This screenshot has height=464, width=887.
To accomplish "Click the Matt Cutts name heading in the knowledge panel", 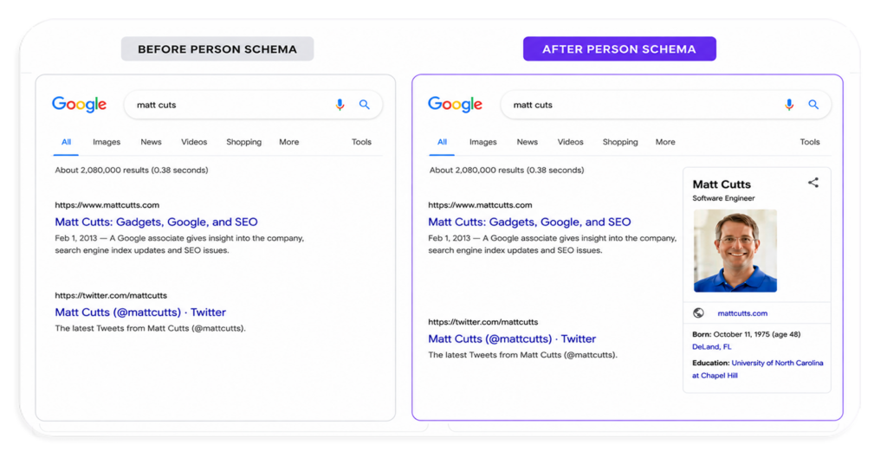I will pyautogui.click(x=722, y=184).
